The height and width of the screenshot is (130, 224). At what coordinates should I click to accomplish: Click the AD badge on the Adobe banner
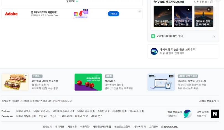(140, 11)
